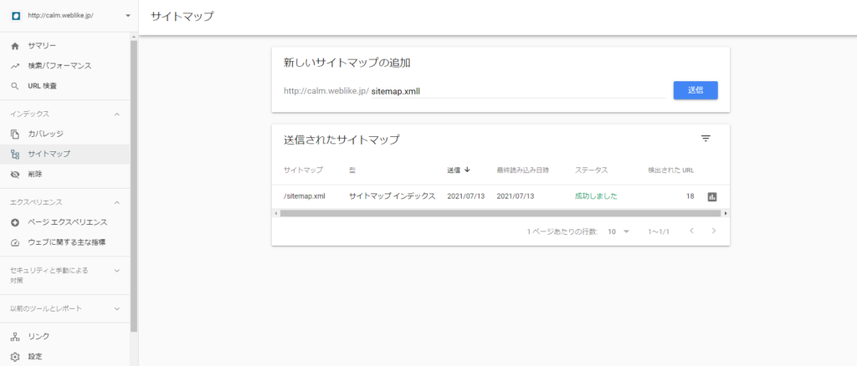This screenshot has width=857, height=366.
Task: Open Search Performance trend icon
Action: pyautogui.click(x=14, y=65)
